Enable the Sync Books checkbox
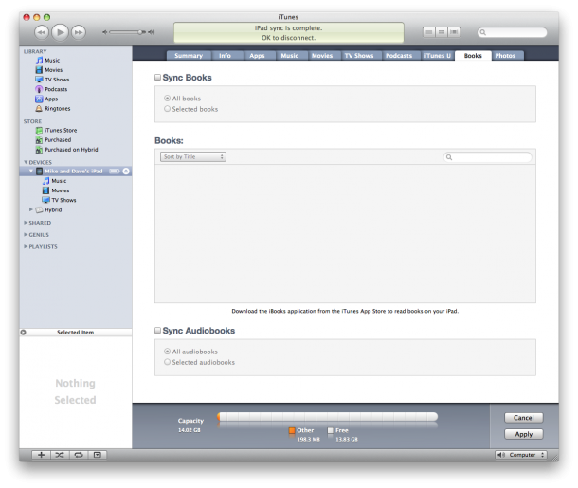Image resolution: width=578 pixels, height=488 pixels. (158, 78)
